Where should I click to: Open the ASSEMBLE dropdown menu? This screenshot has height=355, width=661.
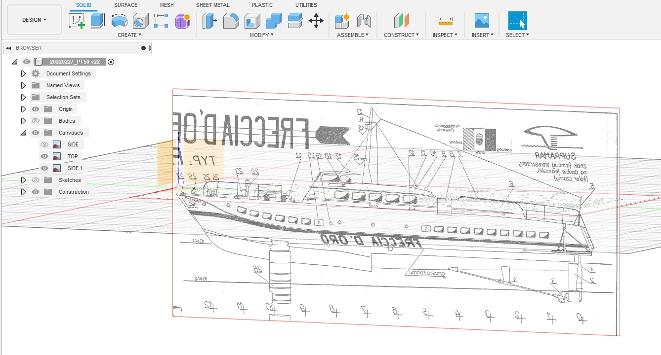pyautogui.click(x=353, y=35)
